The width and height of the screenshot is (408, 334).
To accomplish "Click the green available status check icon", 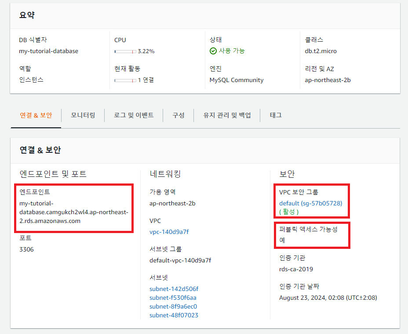I will (x=213, y=51).
